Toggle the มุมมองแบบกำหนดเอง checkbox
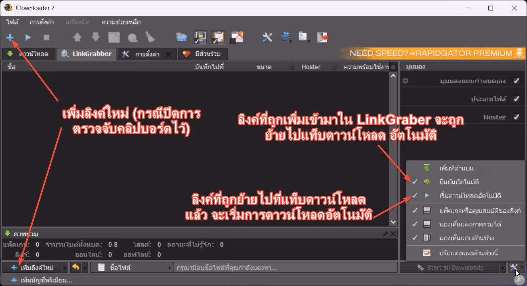Image resolution: width=527 pixels, height=286 pixels. coord(516,81)
